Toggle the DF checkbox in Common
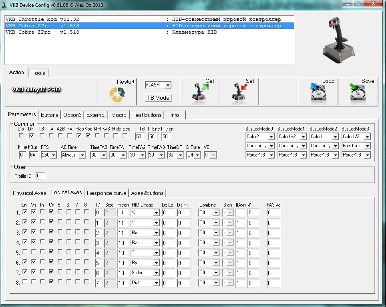386x307 pixels. coord(31,135)
